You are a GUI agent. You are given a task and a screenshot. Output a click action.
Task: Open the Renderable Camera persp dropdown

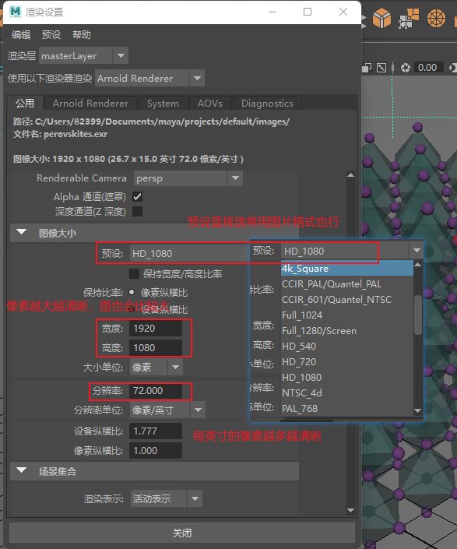188,178
